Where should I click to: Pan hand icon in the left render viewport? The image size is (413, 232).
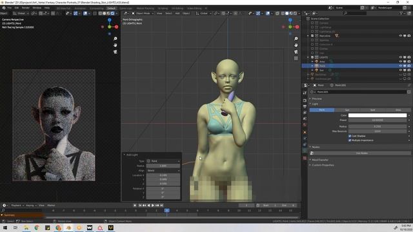pos(116,45)
